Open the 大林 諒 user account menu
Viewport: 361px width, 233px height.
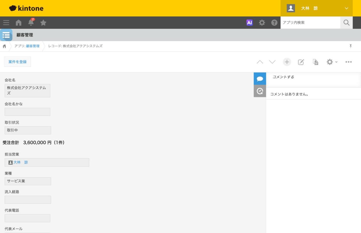point(317,8)
